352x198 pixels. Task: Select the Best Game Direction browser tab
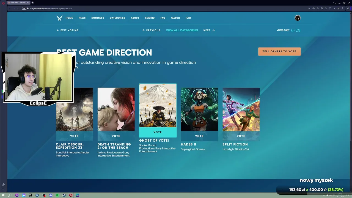point(19,2)
